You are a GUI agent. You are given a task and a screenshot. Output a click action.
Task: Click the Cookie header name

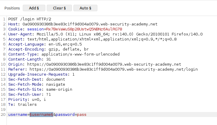[x=15, y=29]
